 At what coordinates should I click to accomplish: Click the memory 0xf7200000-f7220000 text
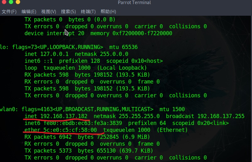pos(131,33)
